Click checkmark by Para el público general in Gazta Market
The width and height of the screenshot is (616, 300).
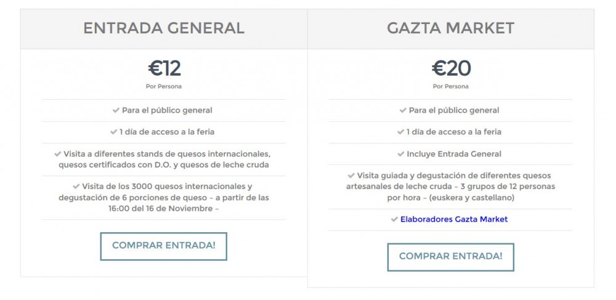tap(403, 111)
